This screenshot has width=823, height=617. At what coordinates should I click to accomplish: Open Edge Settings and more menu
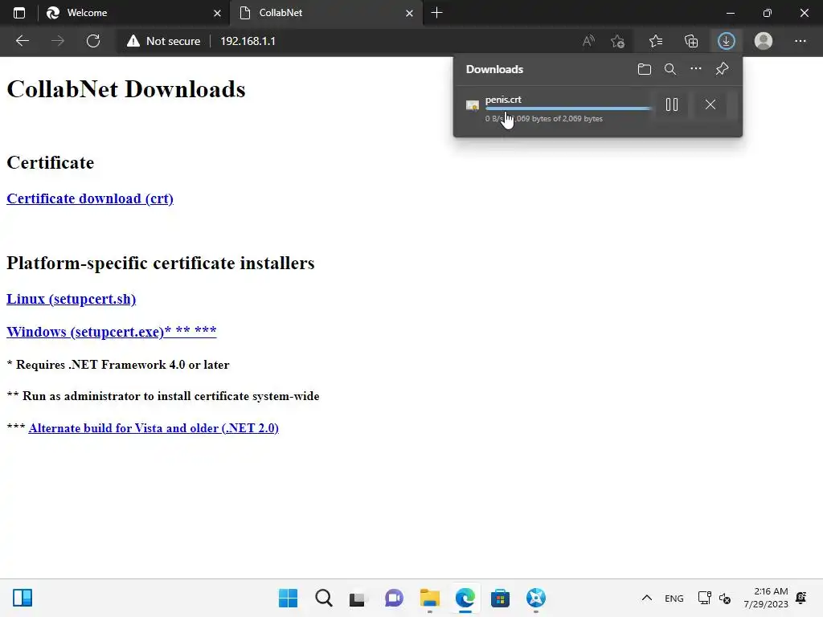point(800,41)
